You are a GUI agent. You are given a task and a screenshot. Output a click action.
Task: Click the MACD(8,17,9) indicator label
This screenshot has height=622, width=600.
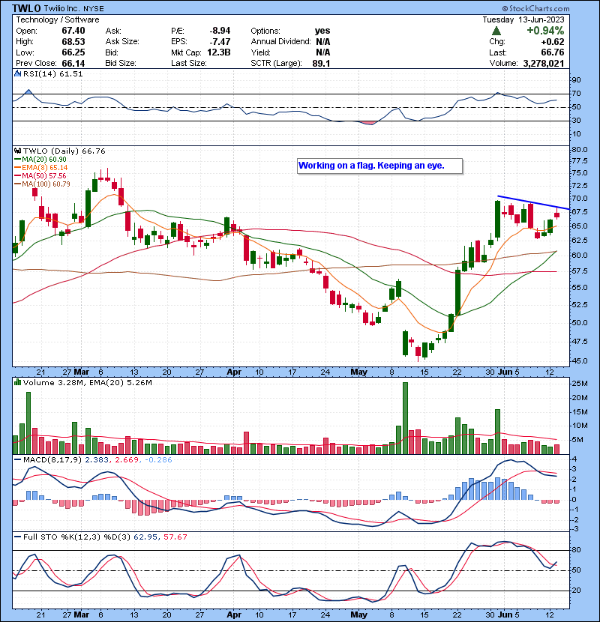point(52,460)
